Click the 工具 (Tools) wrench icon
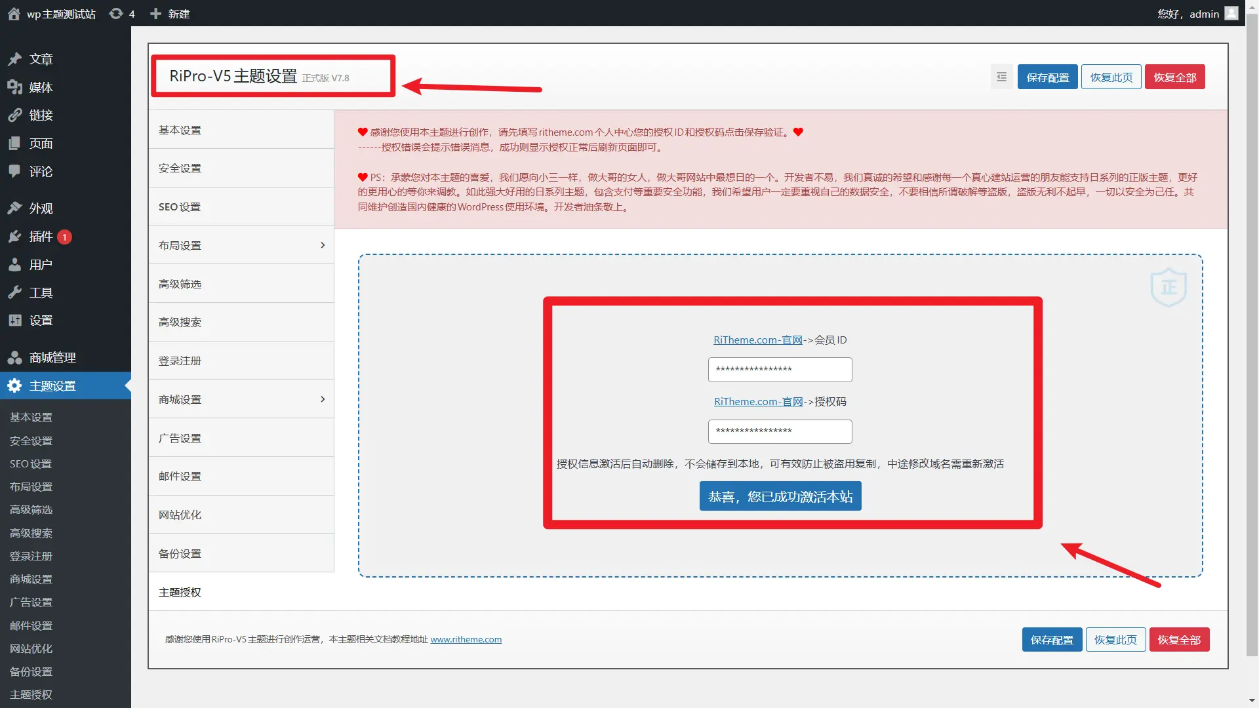Image resolution: width=1259 pixels, height=708 pixels. click(x=14, y=292)
